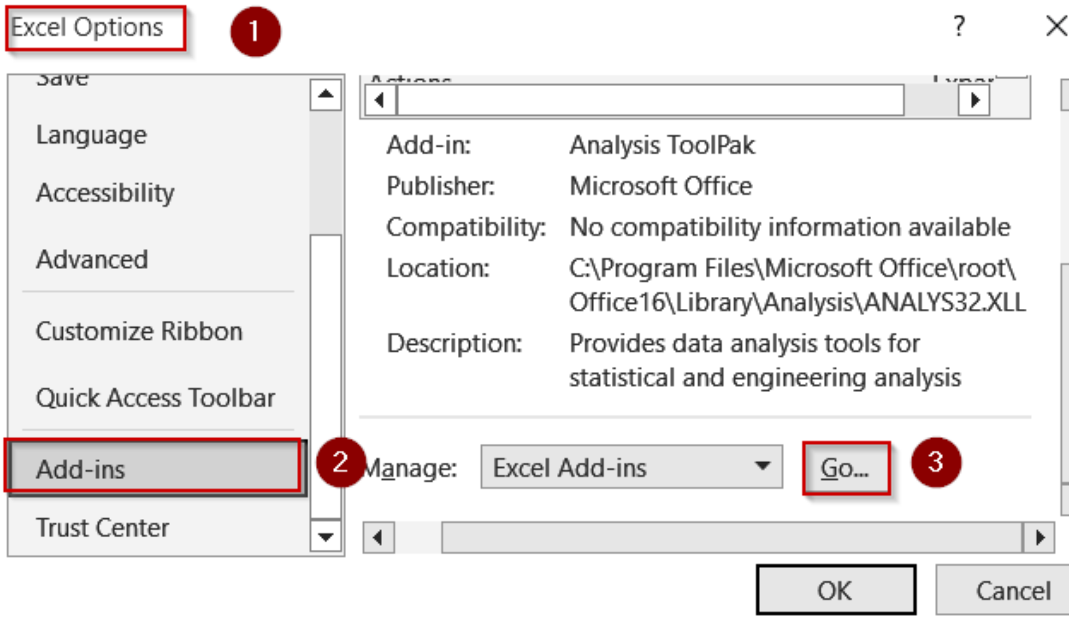
Task: Click the Manage dropdown arrow
Action: [x=764, y=467]
